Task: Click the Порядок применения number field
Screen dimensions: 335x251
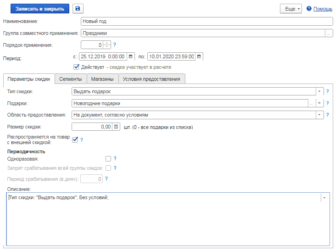Action: click(x=92, y=45)
